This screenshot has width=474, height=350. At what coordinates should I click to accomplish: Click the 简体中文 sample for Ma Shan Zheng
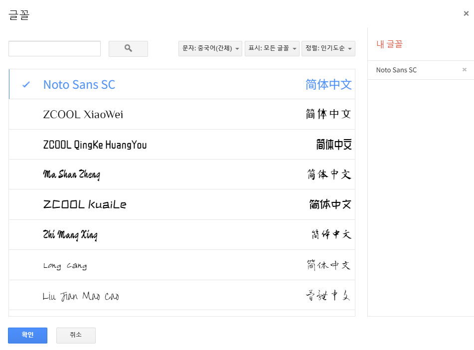[329, 175]
